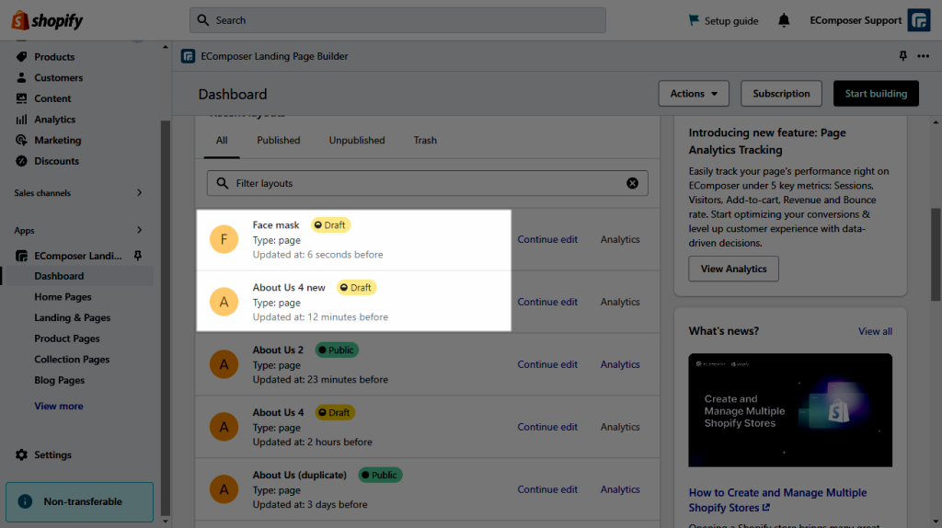Screen dimensions: 942x528
Task: Click the Filter layouts magnifier icon
Action: 223,183
